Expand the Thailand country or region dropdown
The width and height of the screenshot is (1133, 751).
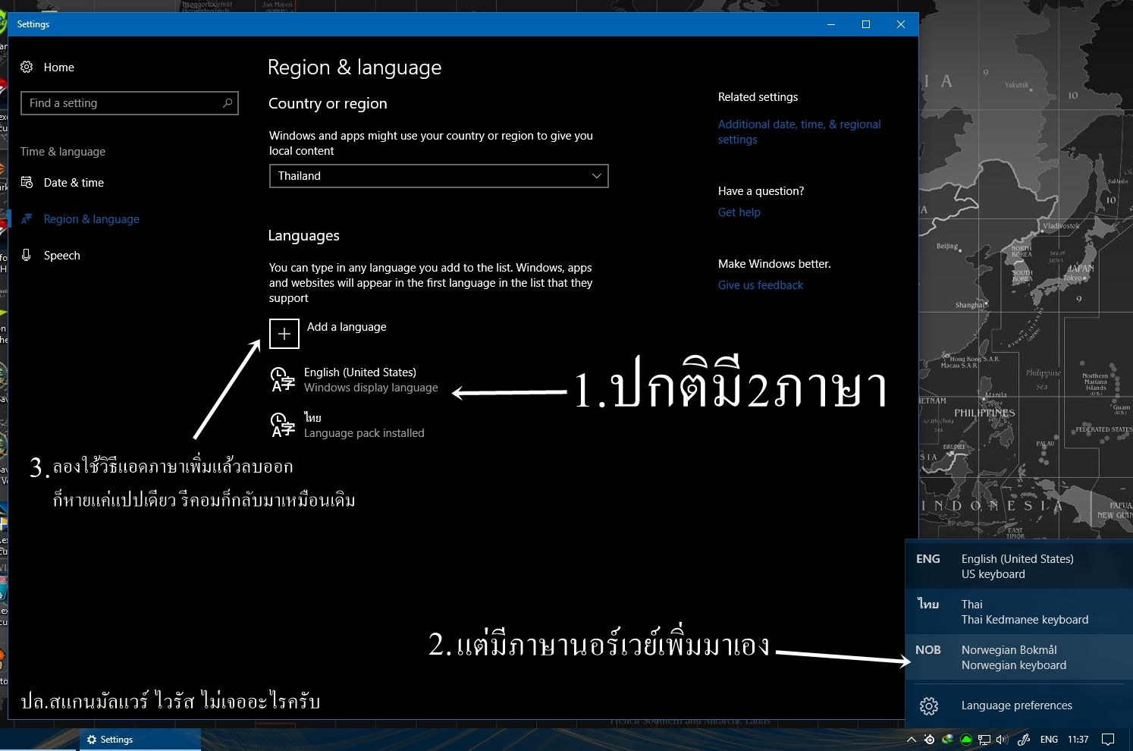point(438,176)
